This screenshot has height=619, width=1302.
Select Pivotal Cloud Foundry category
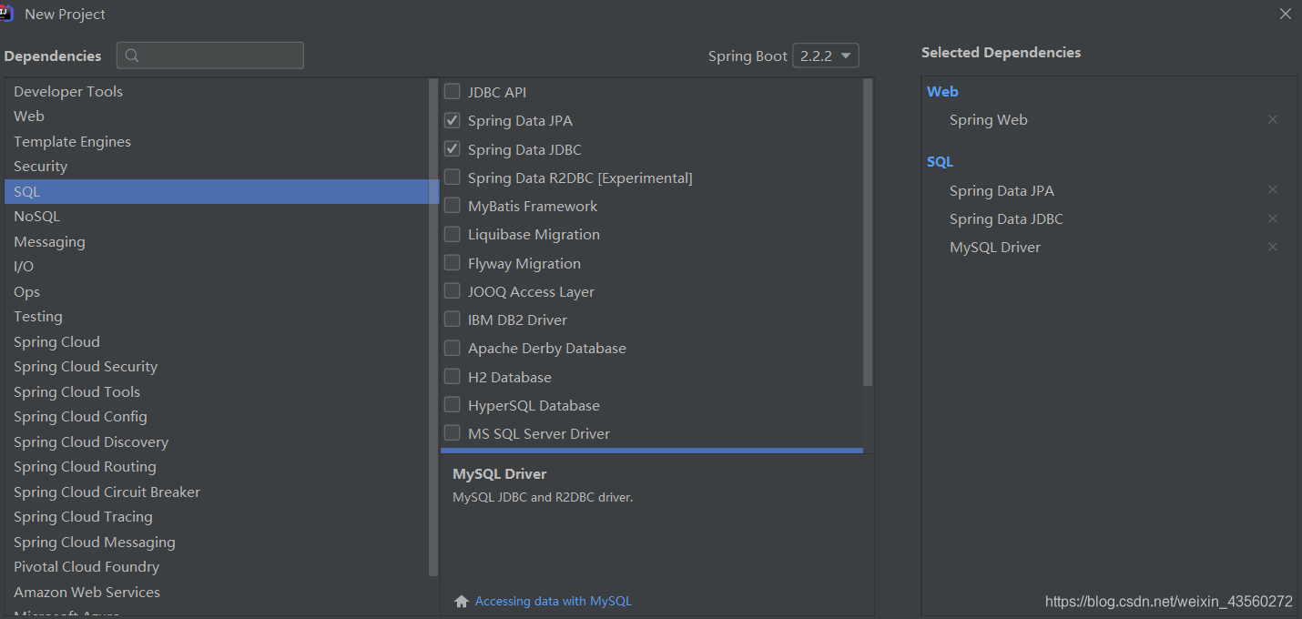(217, 567)
